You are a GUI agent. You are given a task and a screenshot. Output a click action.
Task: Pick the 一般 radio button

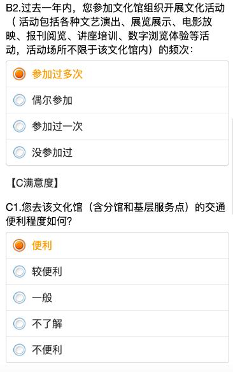click(x=19, y=297)
